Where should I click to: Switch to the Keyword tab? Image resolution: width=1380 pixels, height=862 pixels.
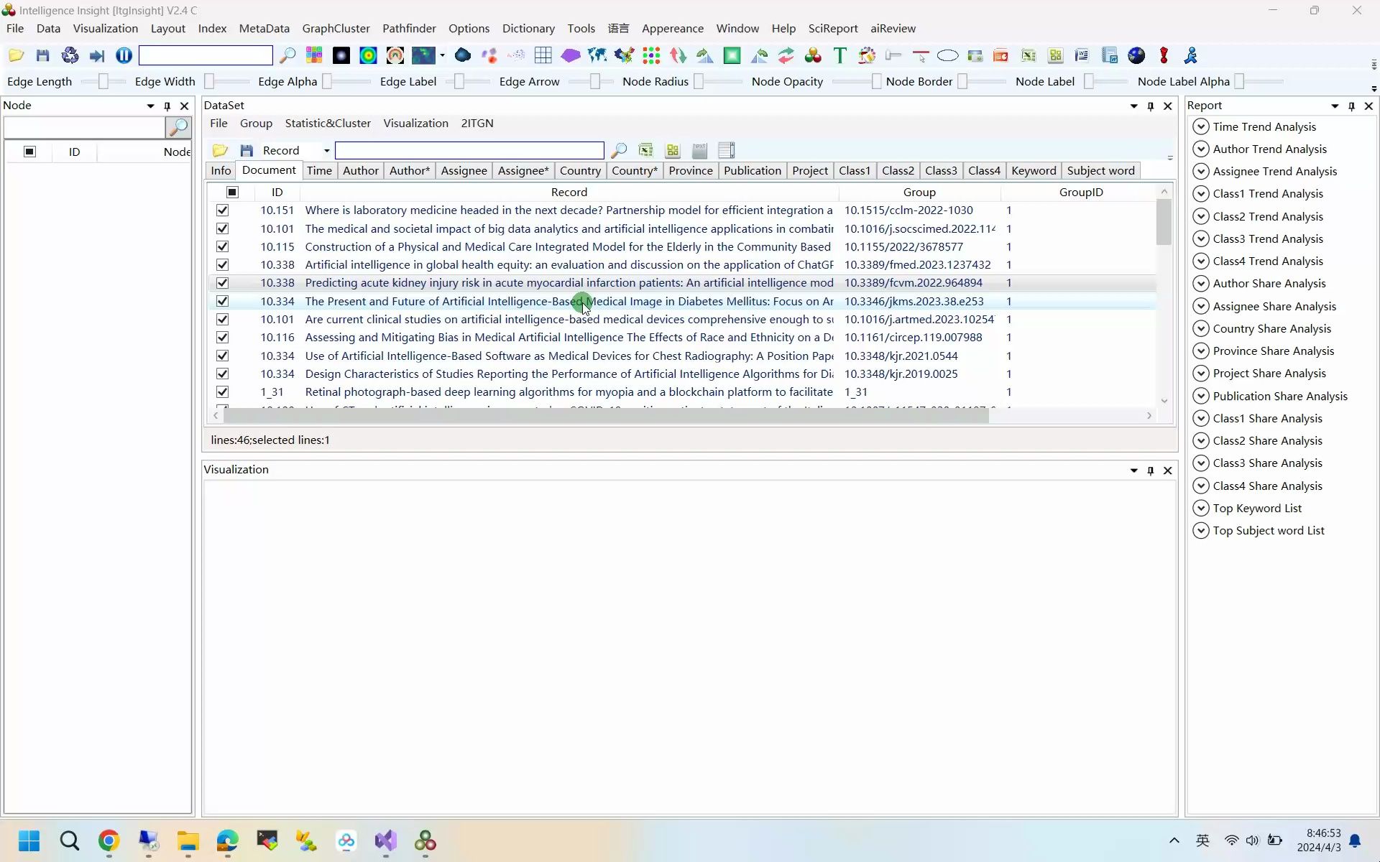(x=1033, y=170)
